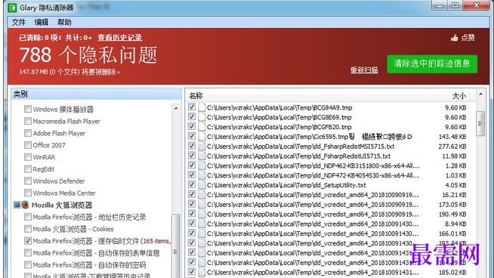The image size is (494, 278).
Task: Select the dd_FsharpRedistMSI5715.txt file name
Action: tap(301, 147)
